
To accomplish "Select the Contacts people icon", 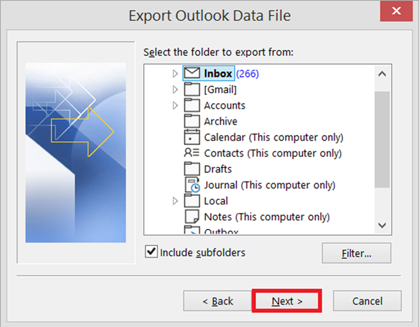I will 192,153.
